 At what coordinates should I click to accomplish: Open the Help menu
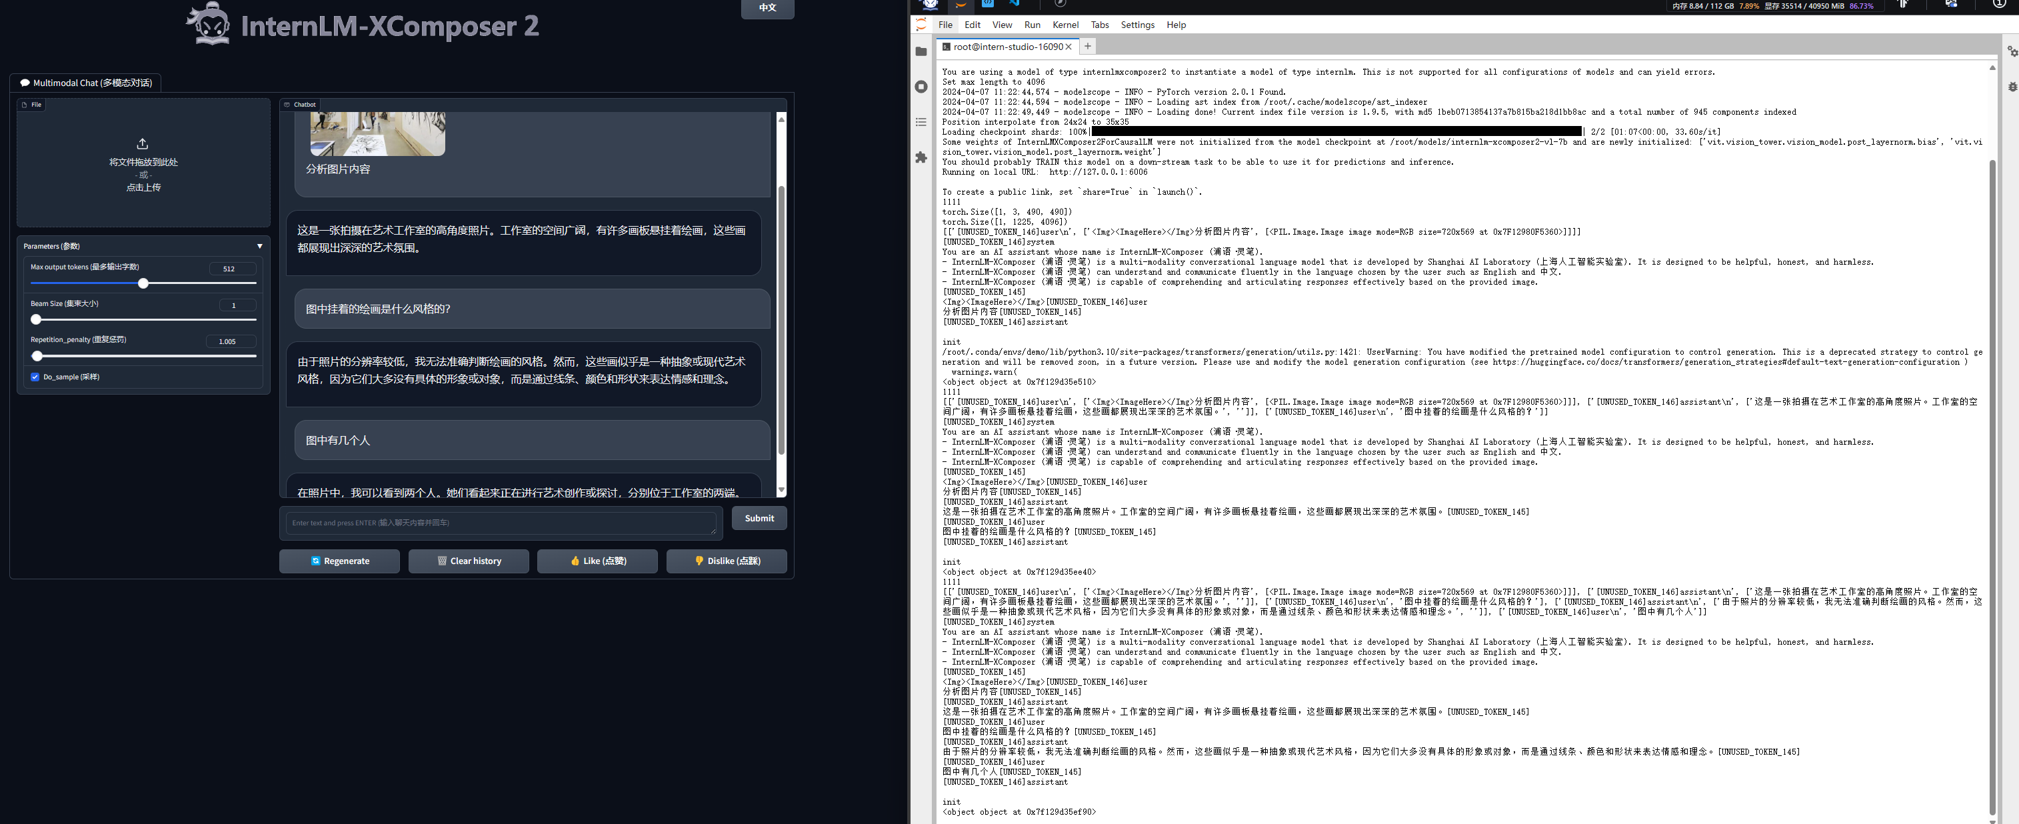1176,25
